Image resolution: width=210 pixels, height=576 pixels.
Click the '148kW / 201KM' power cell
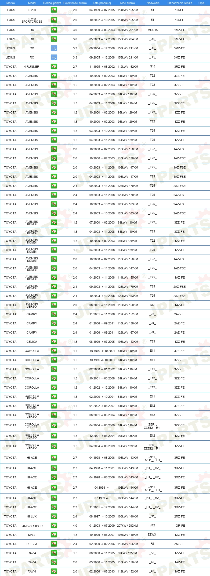pyautogui.click(x=128, y=30)
